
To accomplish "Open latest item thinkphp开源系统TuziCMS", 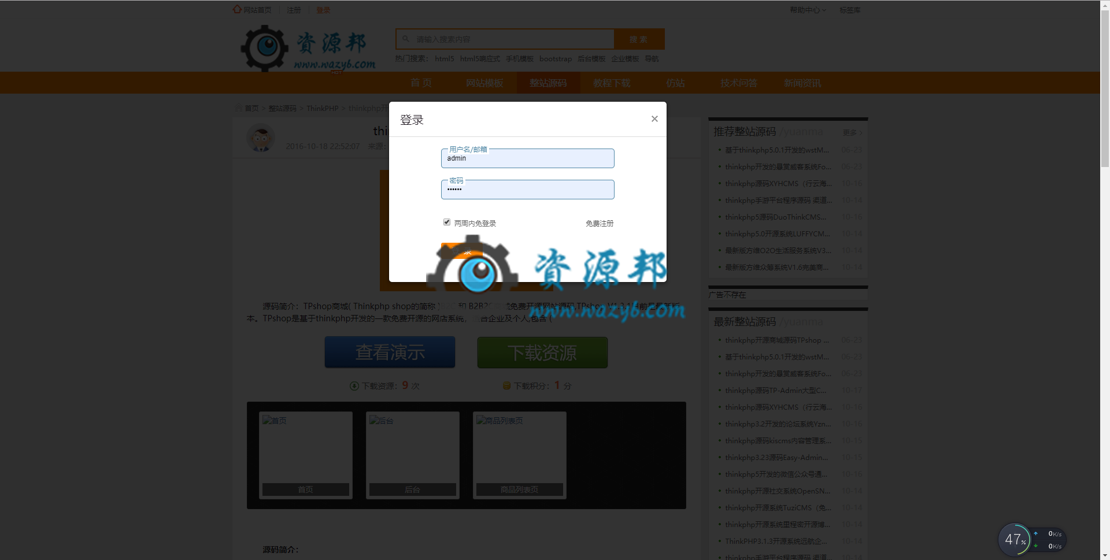I will point(778,507).
